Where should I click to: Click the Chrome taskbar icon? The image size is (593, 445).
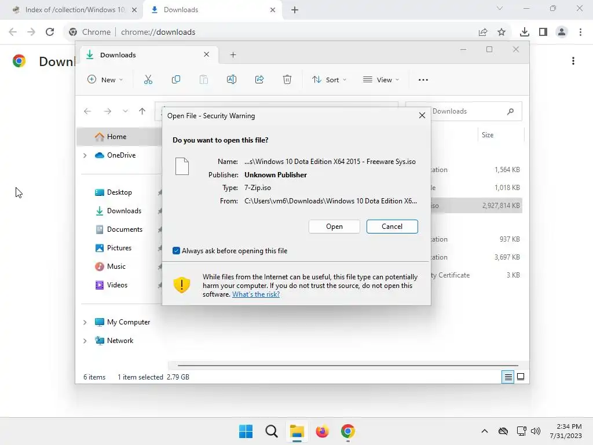pyautogui.click(x=348, y=431)
